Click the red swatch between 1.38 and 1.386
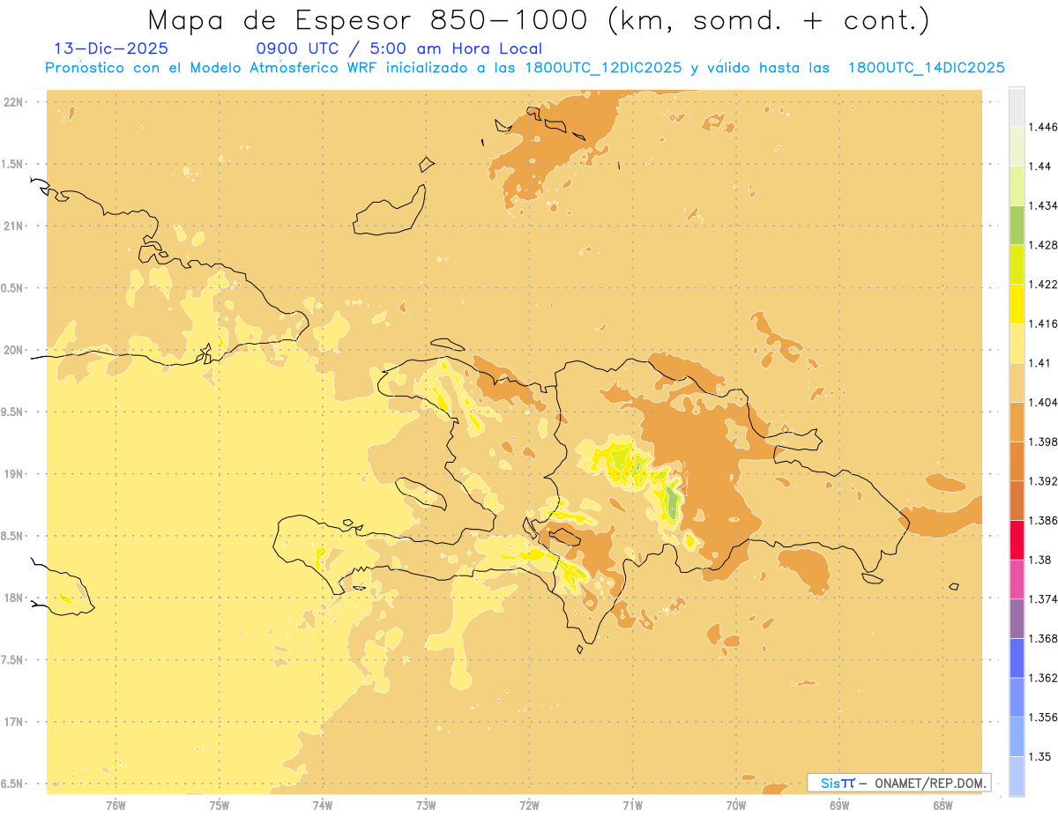This screenshot has height=817, width=1058. (1017, 539)
